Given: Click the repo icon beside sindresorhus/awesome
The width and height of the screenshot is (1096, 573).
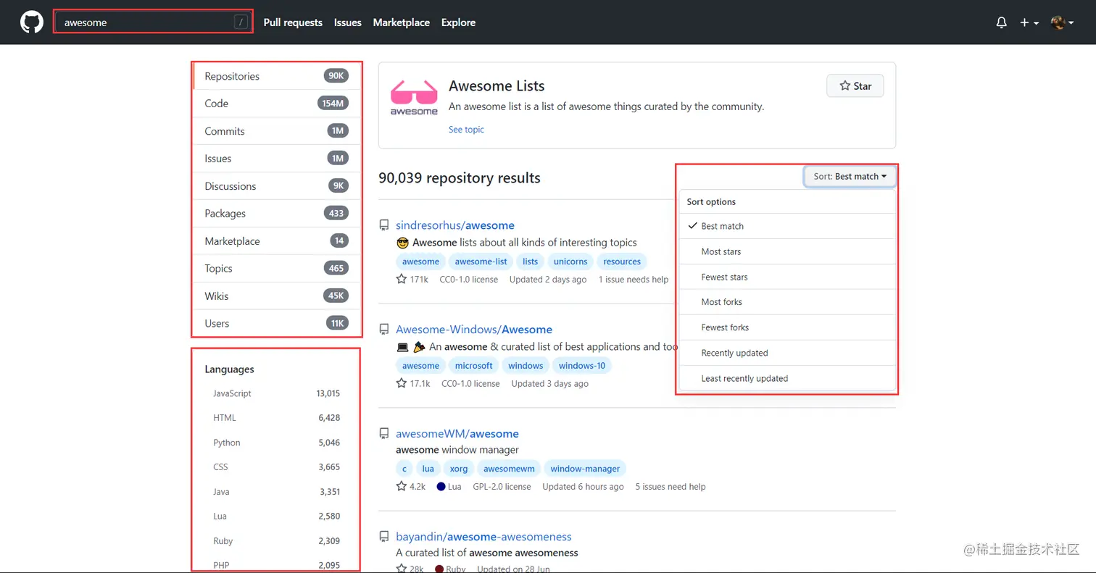Looking at the screenshot, I should point(384,225).
